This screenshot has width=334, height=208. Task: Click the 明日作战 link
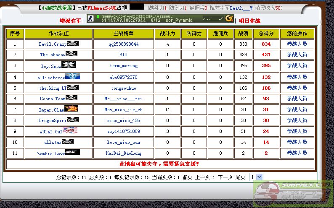point(249,21)
